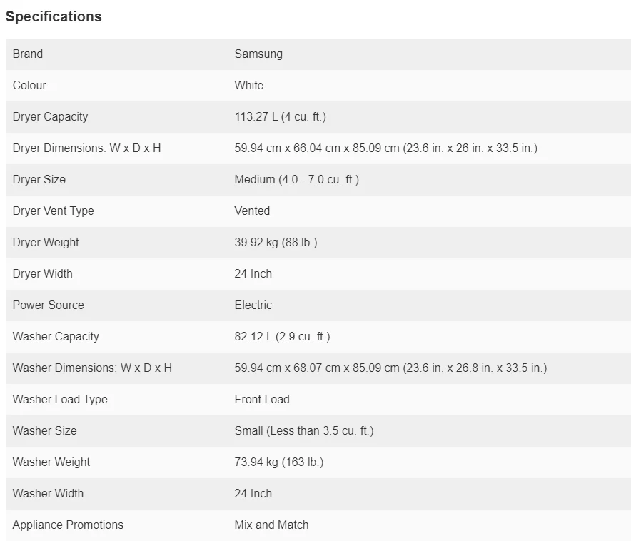Click the Specifications heading
The height and width of the screenshot is (541, 631).
54,16
